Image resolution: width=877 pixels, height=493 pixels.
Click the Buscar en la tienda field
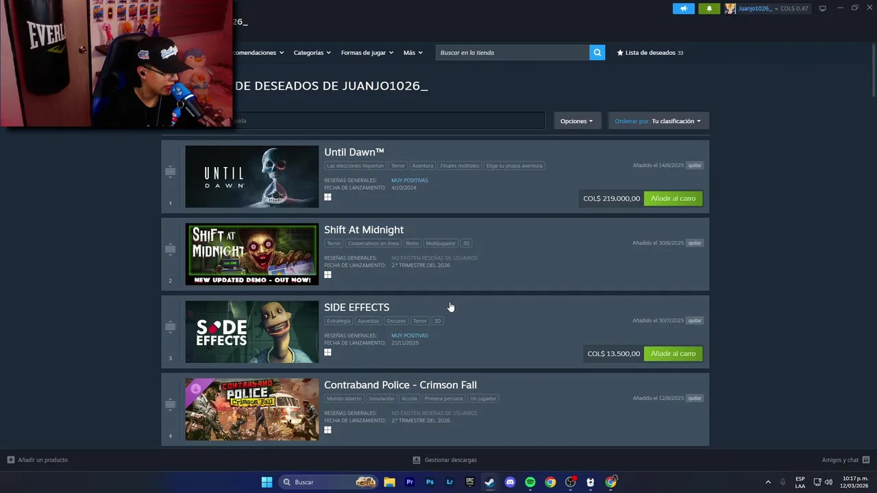(x=512, y=53)
